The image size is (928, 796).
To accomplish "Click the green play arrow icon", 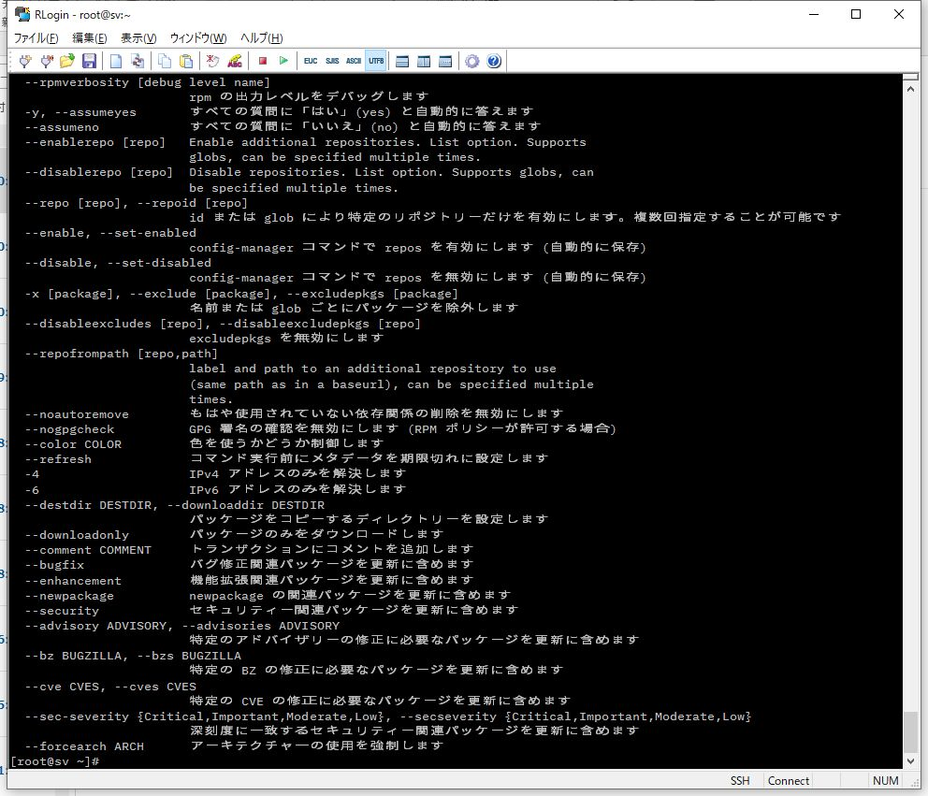I will pyautogui.click(x=283, y=61).
